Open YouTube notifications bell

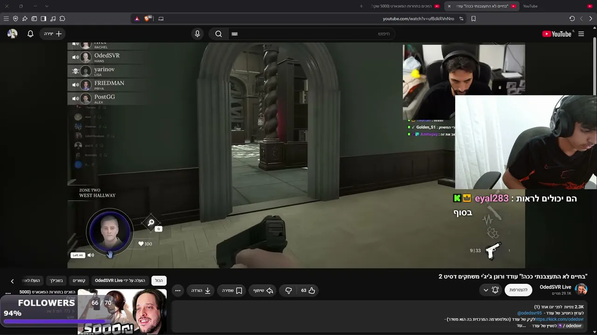tap(30, 34)
